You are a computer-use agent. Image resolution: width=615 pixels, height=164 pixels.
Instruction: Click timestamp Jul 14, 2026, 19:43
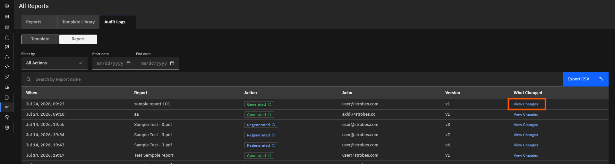45,145
